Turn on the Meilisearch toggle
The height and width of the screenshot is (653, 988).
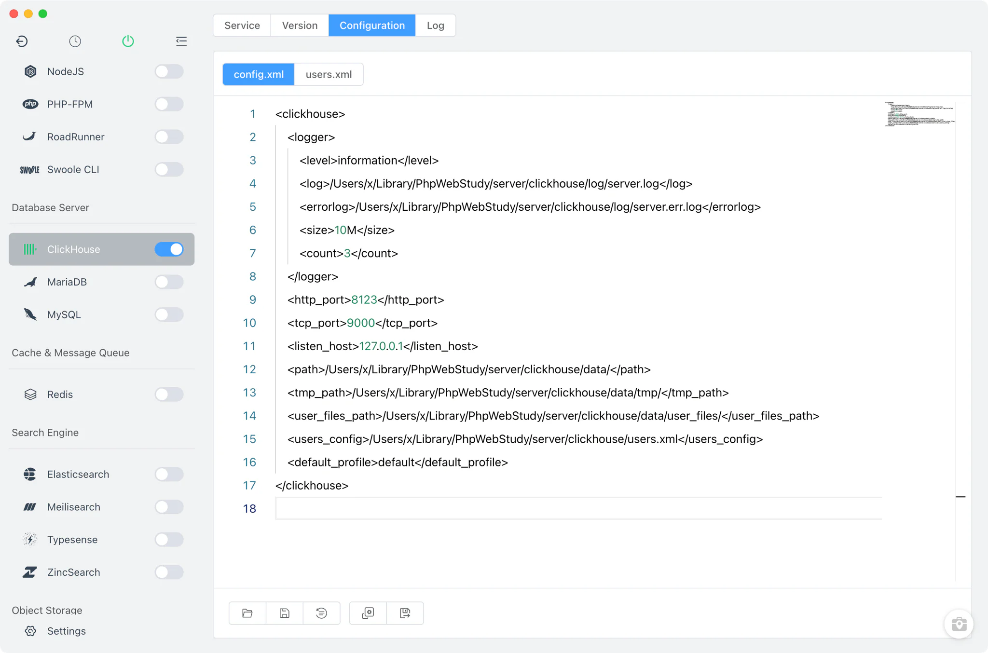(169, 507)
